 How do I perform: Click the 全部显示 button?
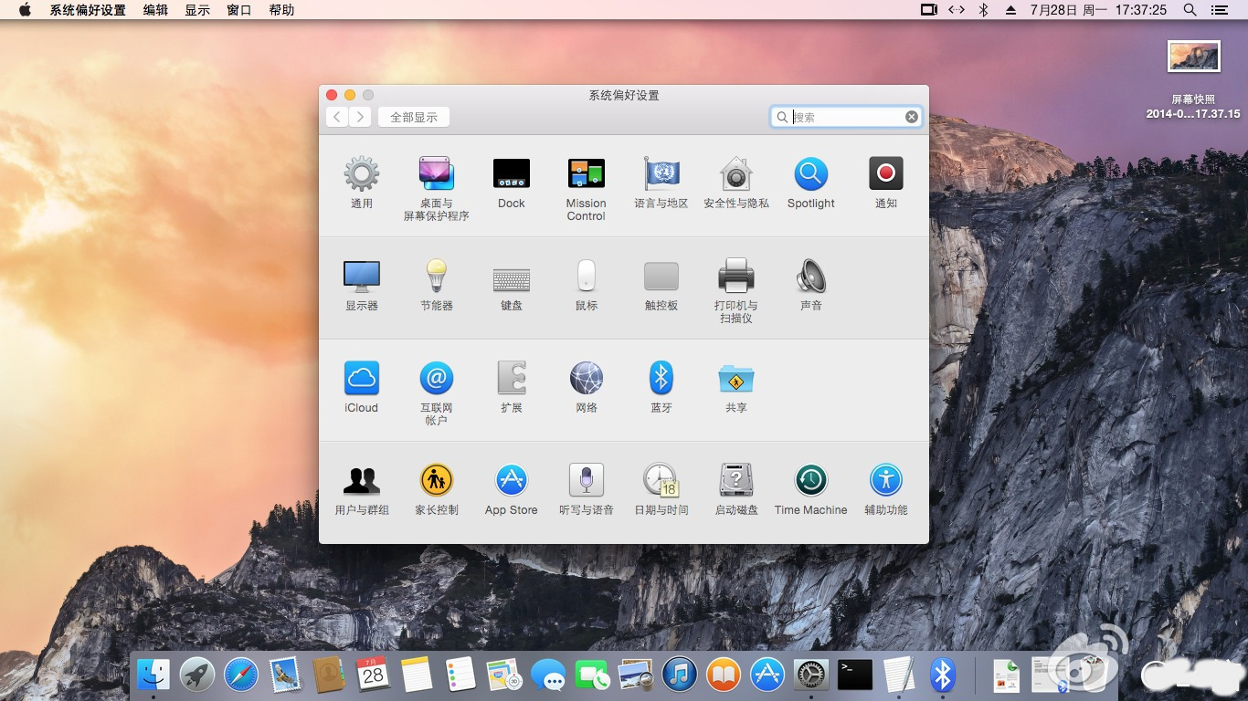414,117
